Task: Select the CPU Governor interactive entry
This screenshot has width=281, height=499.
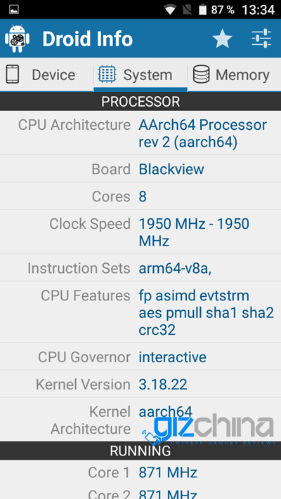Action: 140,357
